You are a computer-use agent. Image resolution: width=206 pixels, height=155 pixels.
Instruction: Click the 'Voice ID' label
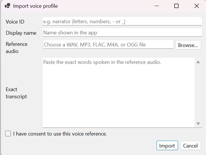tap(15, 22)
